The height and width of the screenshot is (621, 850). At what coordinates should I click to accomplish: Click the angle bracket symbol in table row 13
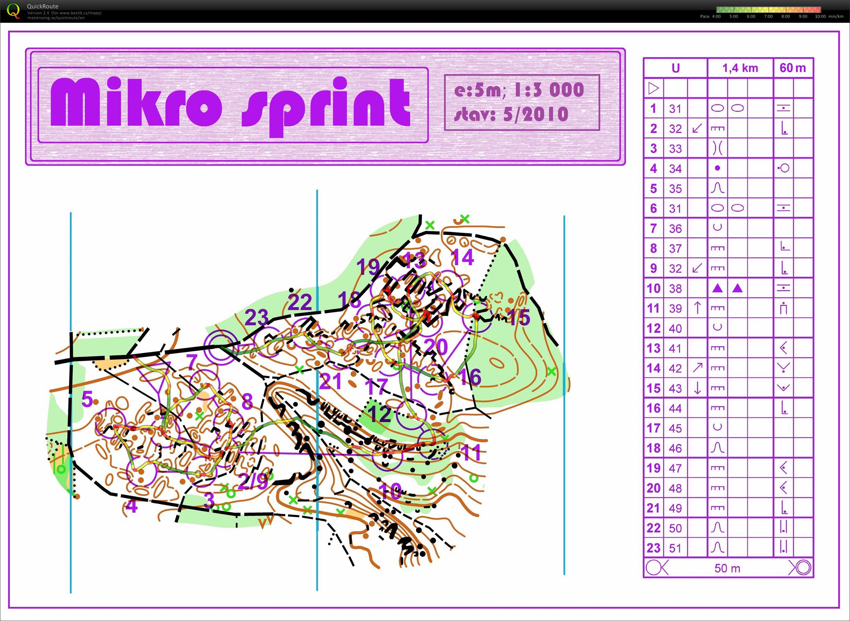[783, 348]
